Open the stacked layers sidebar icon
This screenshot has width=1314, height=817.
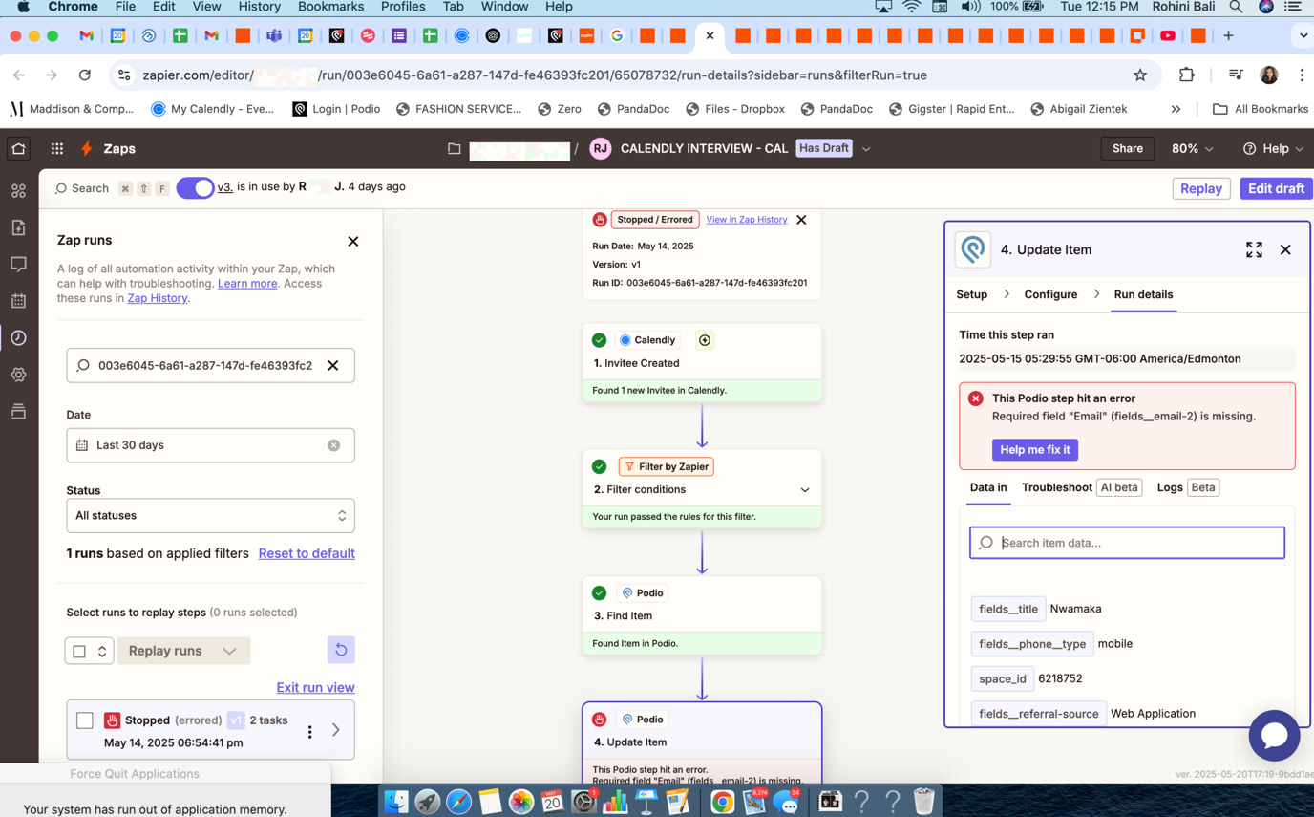pyautogui.click(x=18, y=412)
